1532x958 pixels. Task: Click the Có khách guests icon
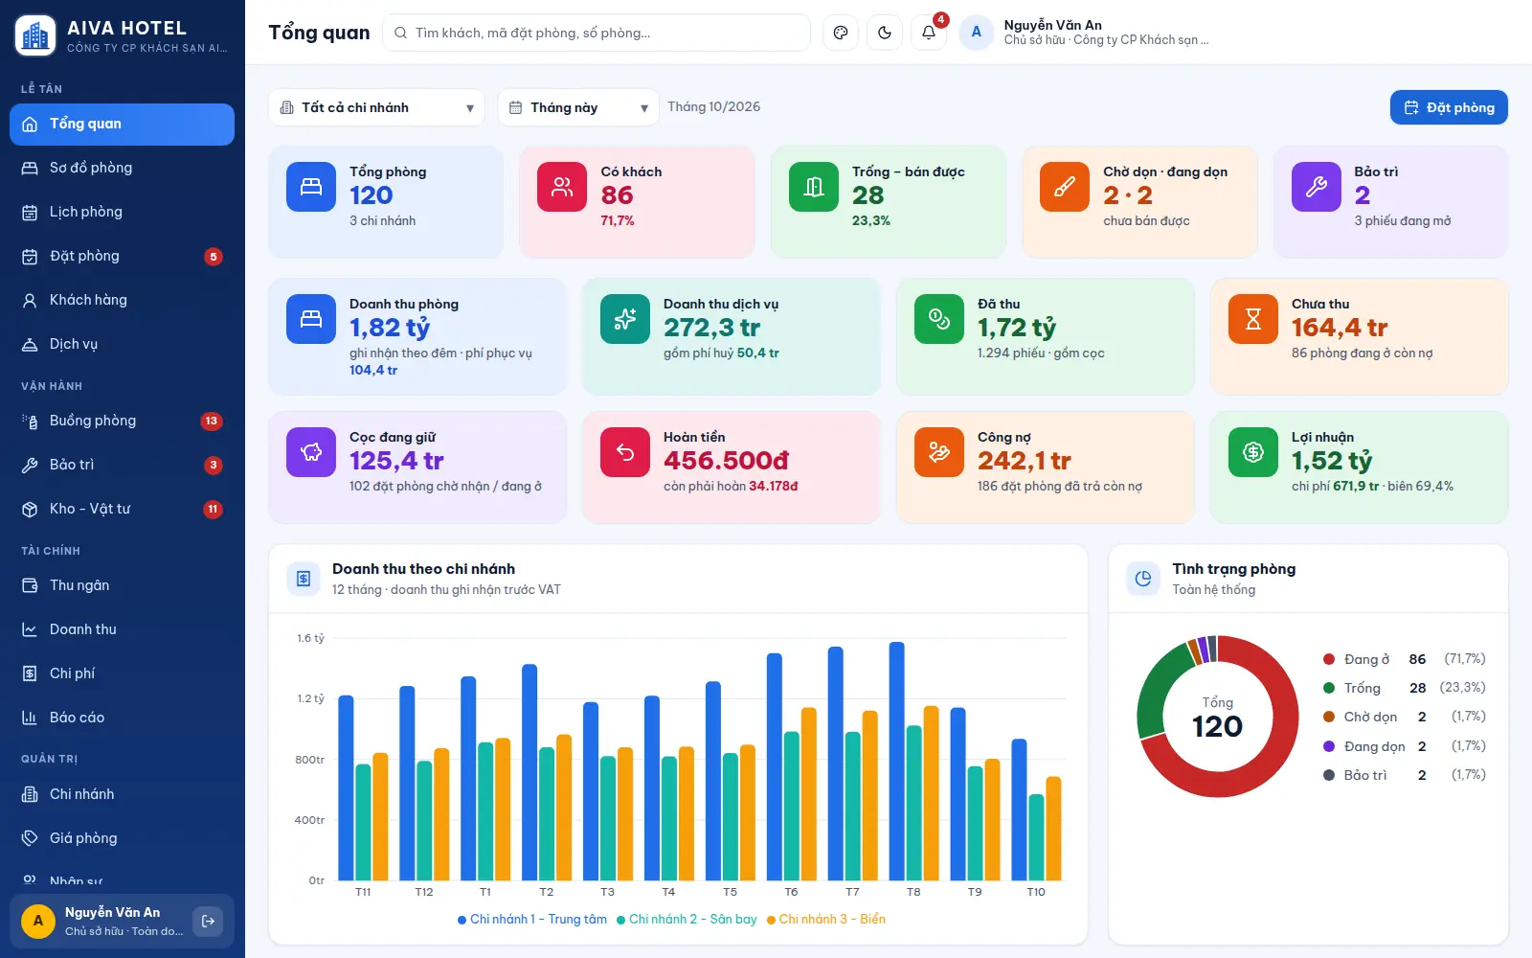(562, 187)
